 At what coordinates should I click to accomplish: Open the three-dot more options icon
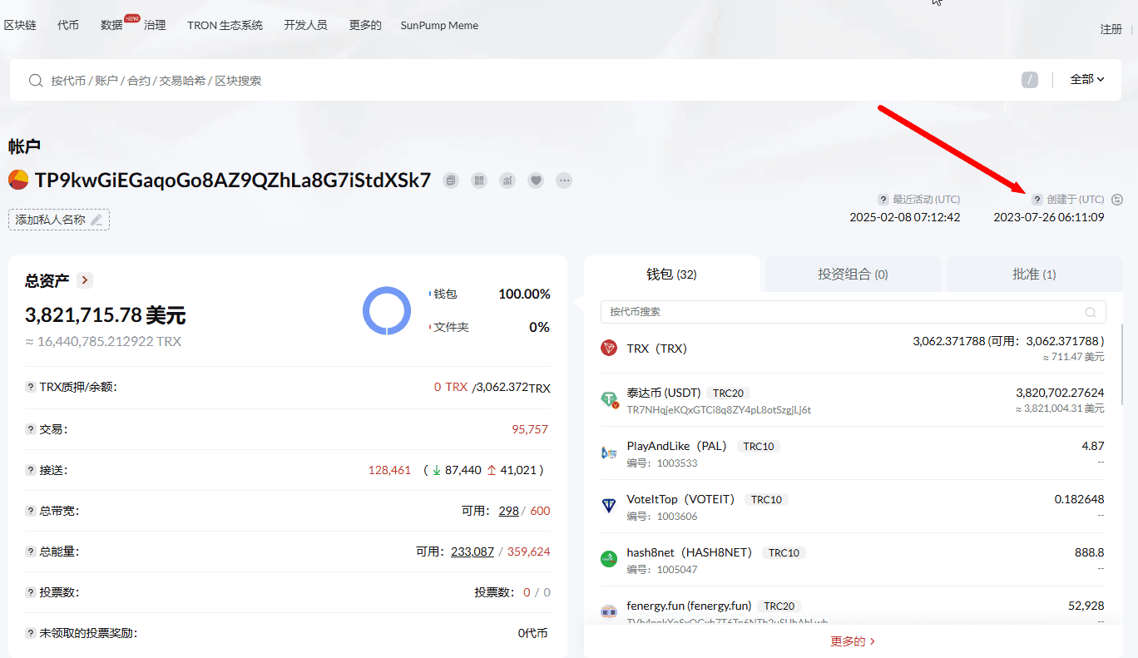click(564, 181)
